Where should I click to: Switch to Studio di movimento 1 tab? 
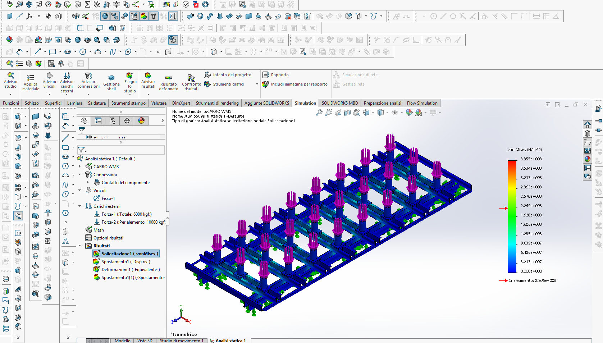[181, 340]
